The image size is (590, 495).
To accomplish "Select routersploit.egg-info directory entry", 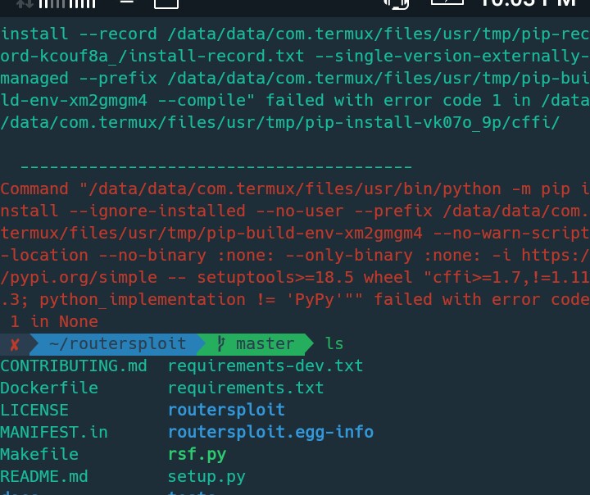I will (270, 433).
